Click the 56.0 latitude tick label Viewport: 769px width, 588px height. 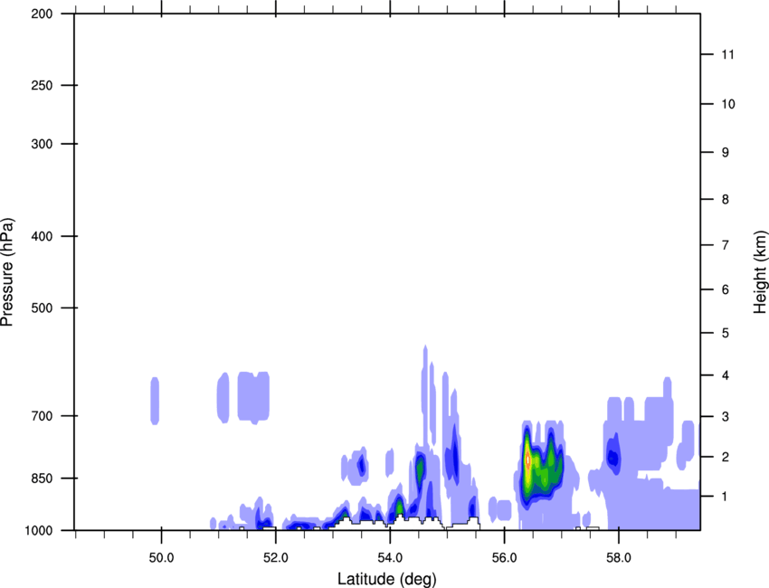point(505,558)
